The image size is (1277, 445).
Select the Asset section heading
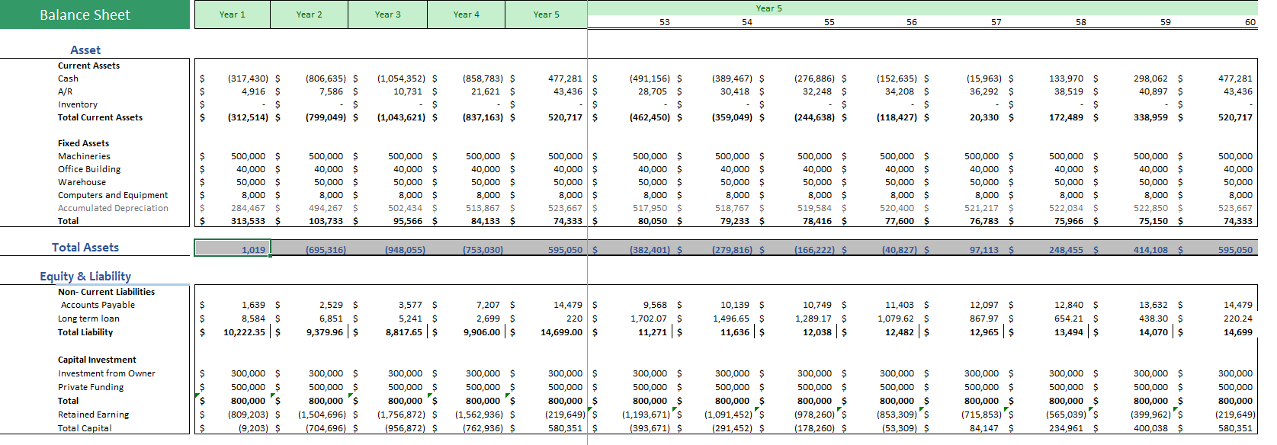(85, 50)
